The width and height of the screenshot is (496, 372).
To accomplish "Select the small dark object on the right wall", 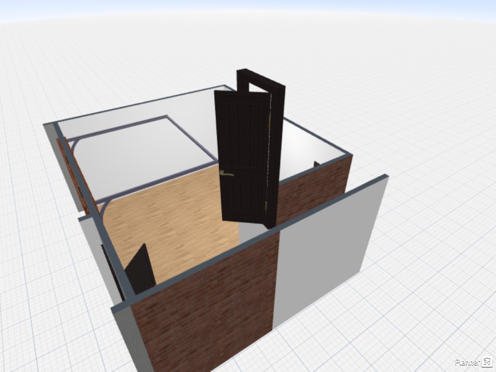I will tap(316, 164).
